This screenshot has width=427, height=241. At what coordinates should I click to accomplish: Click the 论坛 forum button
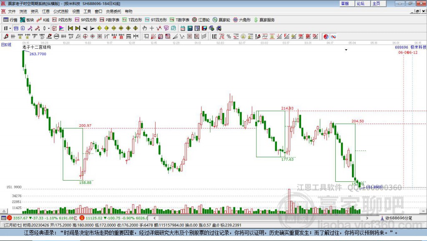pyautogui.click(x=361, y=3)
